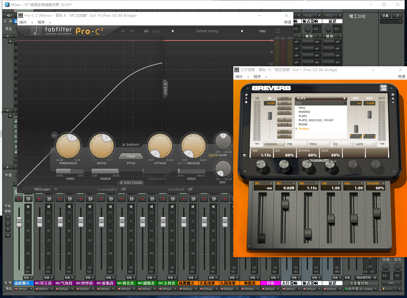Go to next preset arrow in Pro-C 2
407x298 pixels.
click(242, 31)
